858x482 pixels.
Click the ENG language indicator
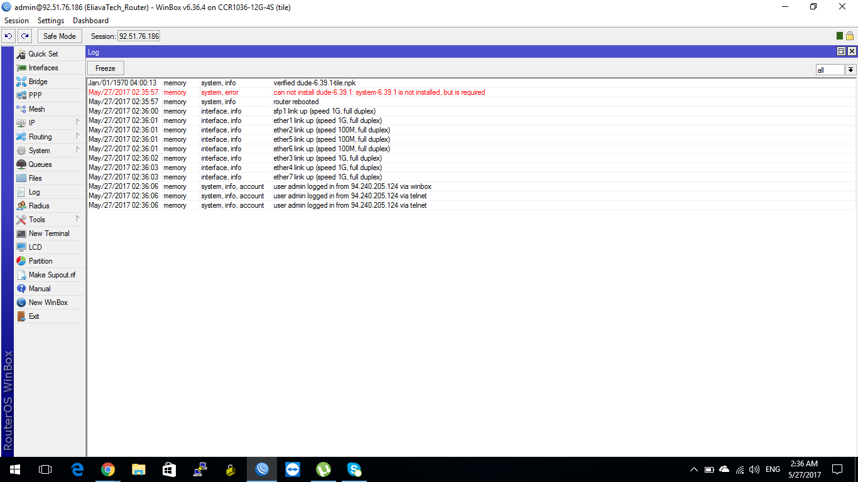(773, 469)
